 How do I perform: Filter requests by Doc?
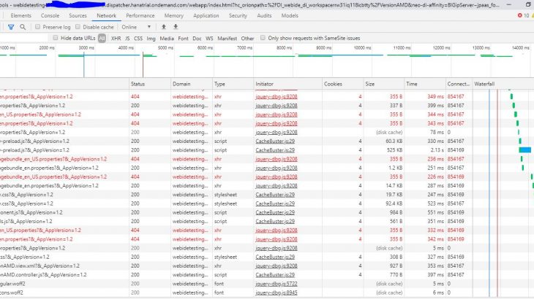pos(197,39)
